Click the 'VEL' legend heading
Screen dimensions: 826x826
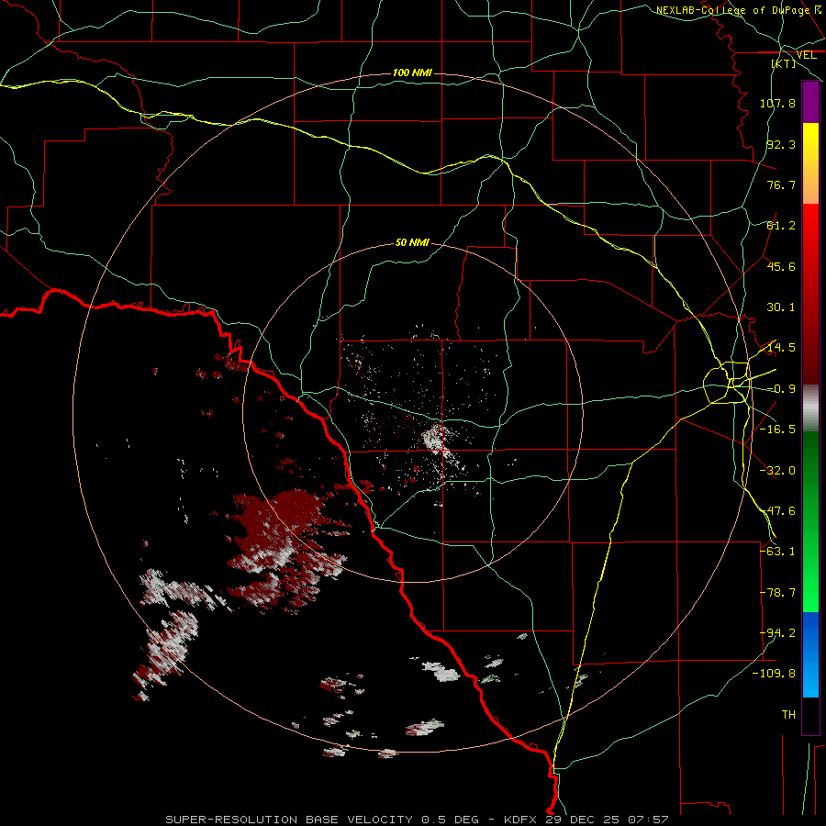[806, 55]
